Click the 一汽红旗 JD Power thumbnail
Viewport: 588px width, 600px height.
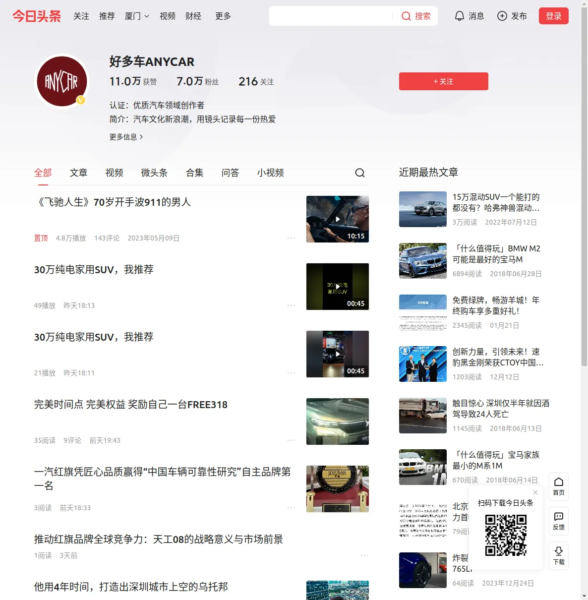(x=338, y=489)
